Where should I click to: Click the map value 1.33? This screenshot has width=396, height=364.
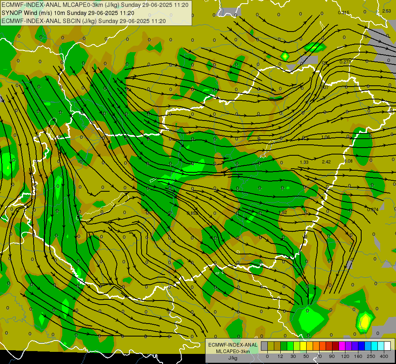click(304, 162)
